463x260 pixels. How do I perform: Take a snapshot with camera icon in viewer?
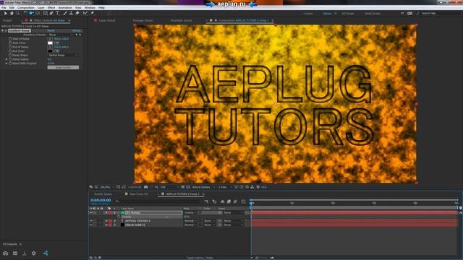click(146, 187)
